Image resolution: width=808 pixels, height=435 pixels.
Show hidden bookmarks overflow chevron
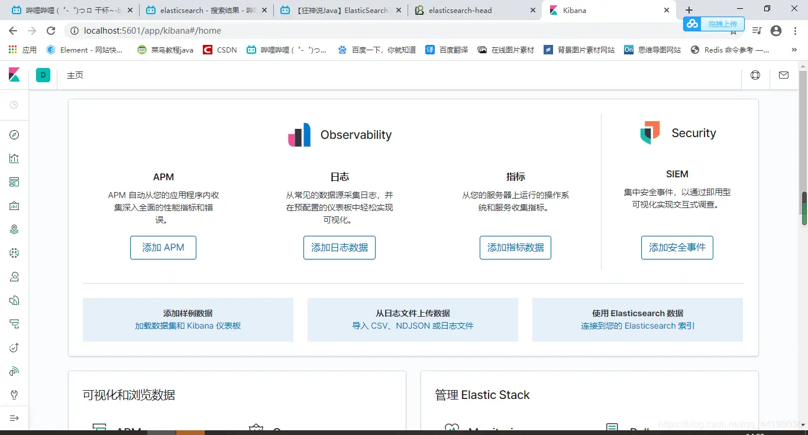[793, 50]
